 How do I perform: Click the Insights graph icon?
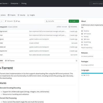(x=28, y=15)
